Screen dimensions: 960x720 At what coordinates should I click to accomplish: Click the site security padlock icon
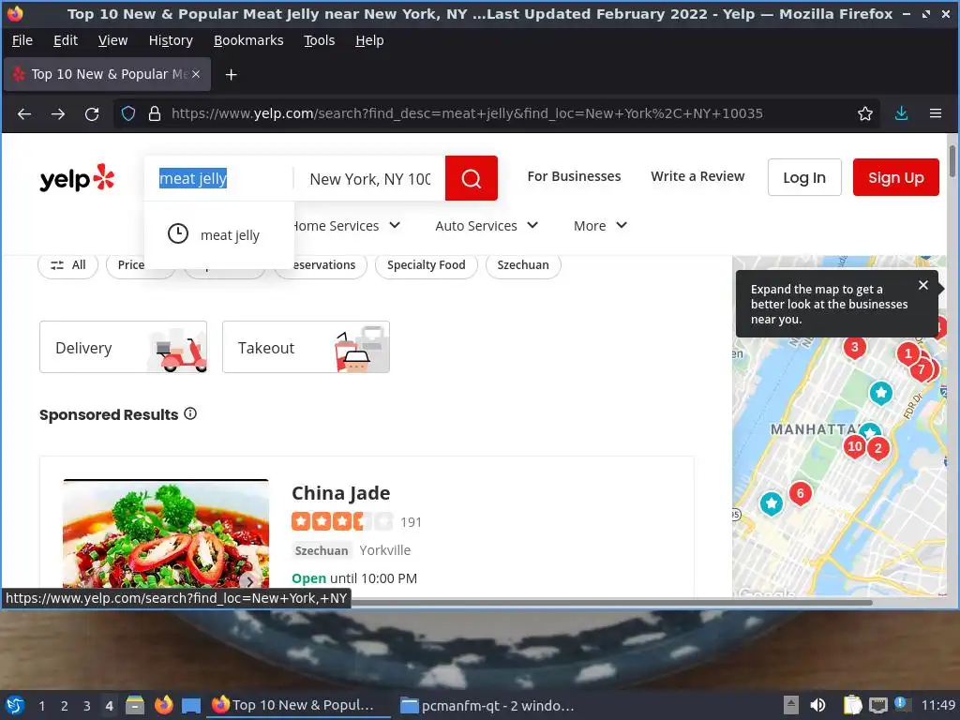click(155, 113)
